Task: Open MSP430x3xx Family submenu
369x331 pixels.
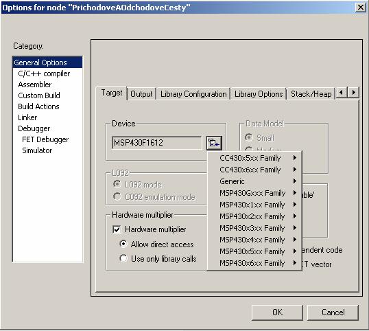Action: click(254, 228)
